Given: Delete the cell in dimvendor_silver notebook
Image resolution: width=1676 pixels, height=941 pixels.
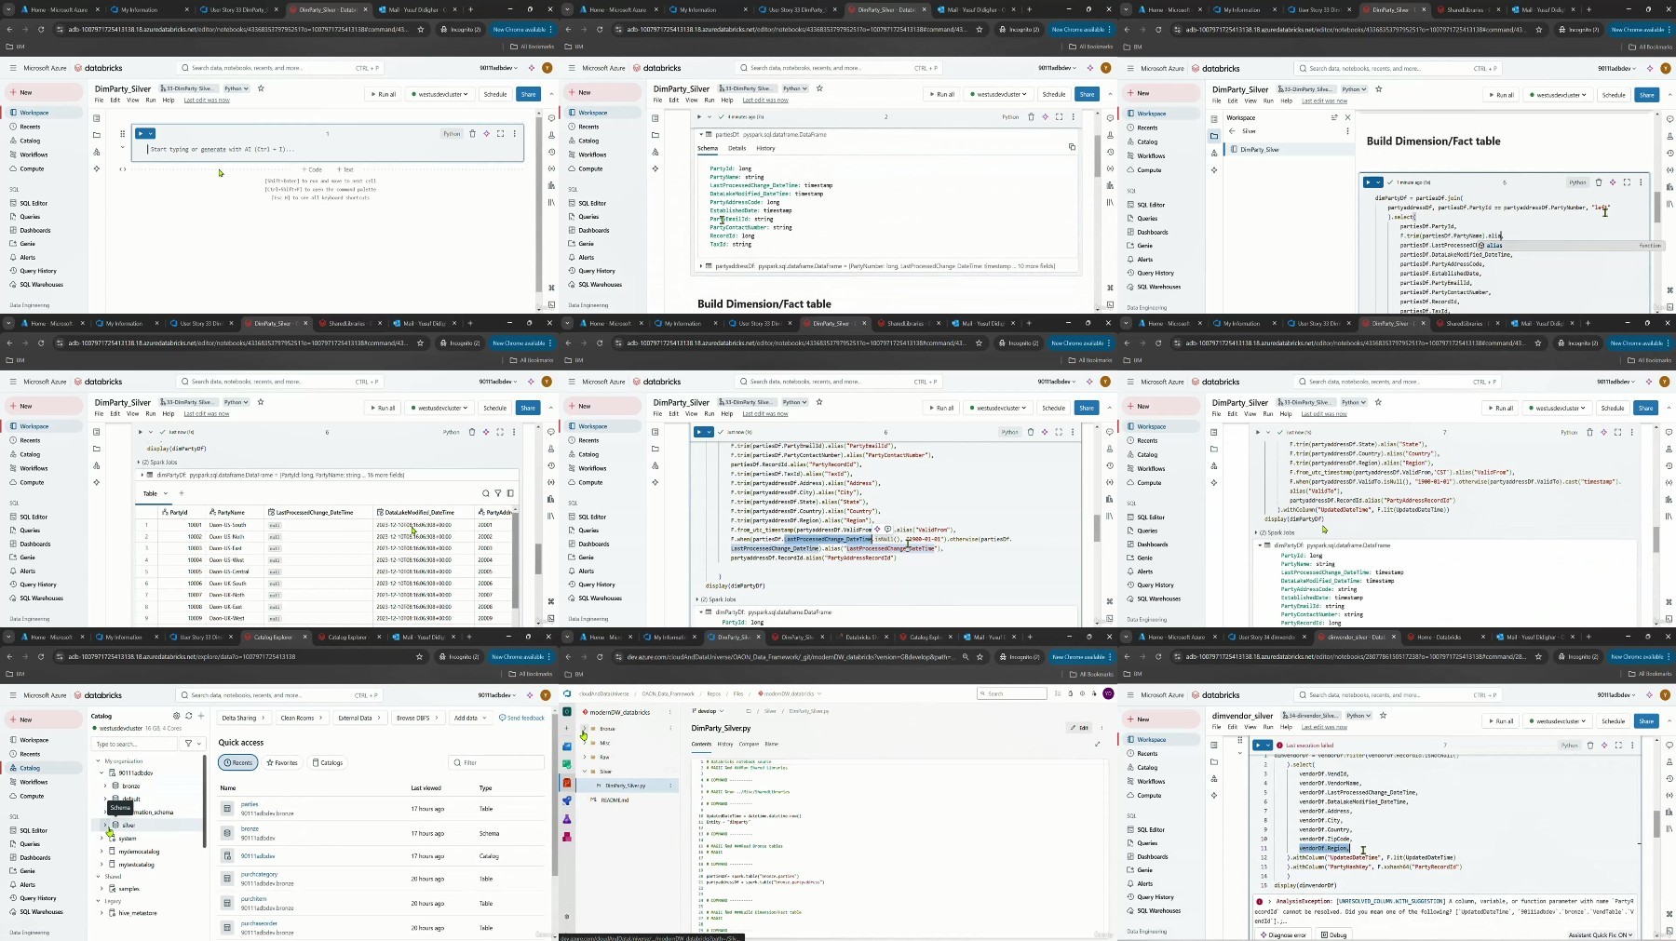Looking at the screenshot, I should click(x=1590, y=745).
